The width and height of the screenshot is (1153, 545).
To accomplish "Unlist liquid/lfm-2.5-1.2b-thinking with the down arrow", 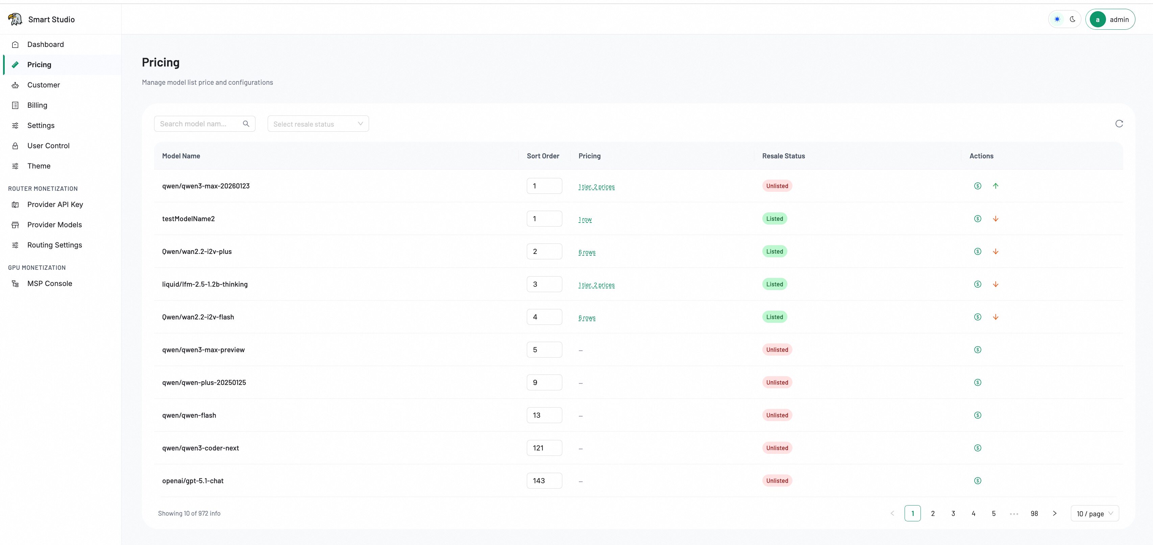I will (996, 284).
